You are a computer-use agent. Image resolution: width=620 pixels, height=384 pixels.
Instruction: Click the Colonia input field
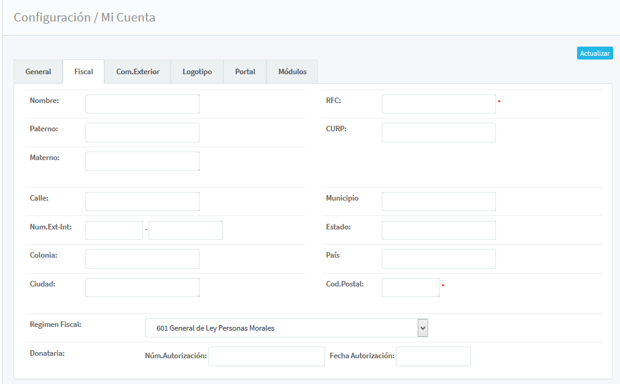(142, 259)
